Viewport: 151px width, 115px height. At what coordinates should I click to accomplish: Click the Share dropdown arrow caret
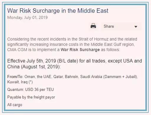click(x=136, y=27)
